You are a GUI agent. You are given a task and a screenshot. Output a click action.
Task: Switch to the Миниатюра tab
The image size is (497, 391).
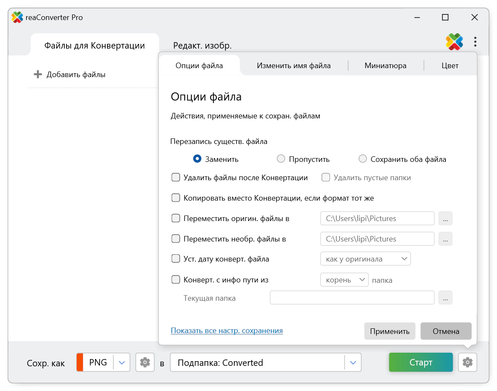coord(385,66)
